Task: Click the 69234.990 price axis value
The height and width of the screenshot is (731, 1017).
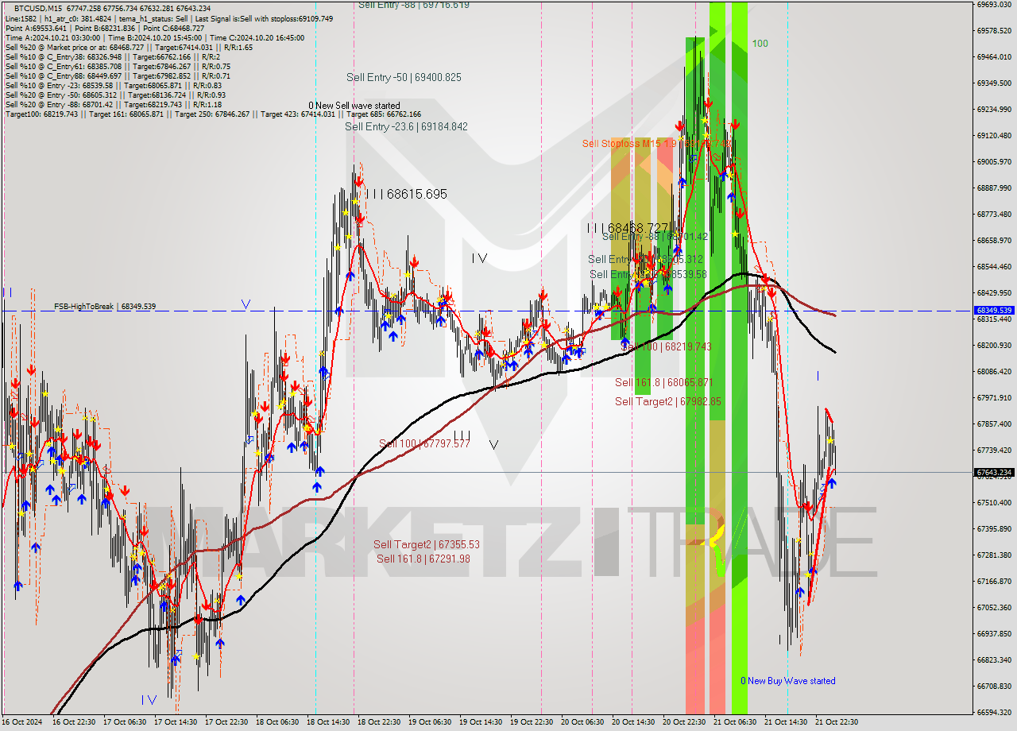Action: (995, 110)
